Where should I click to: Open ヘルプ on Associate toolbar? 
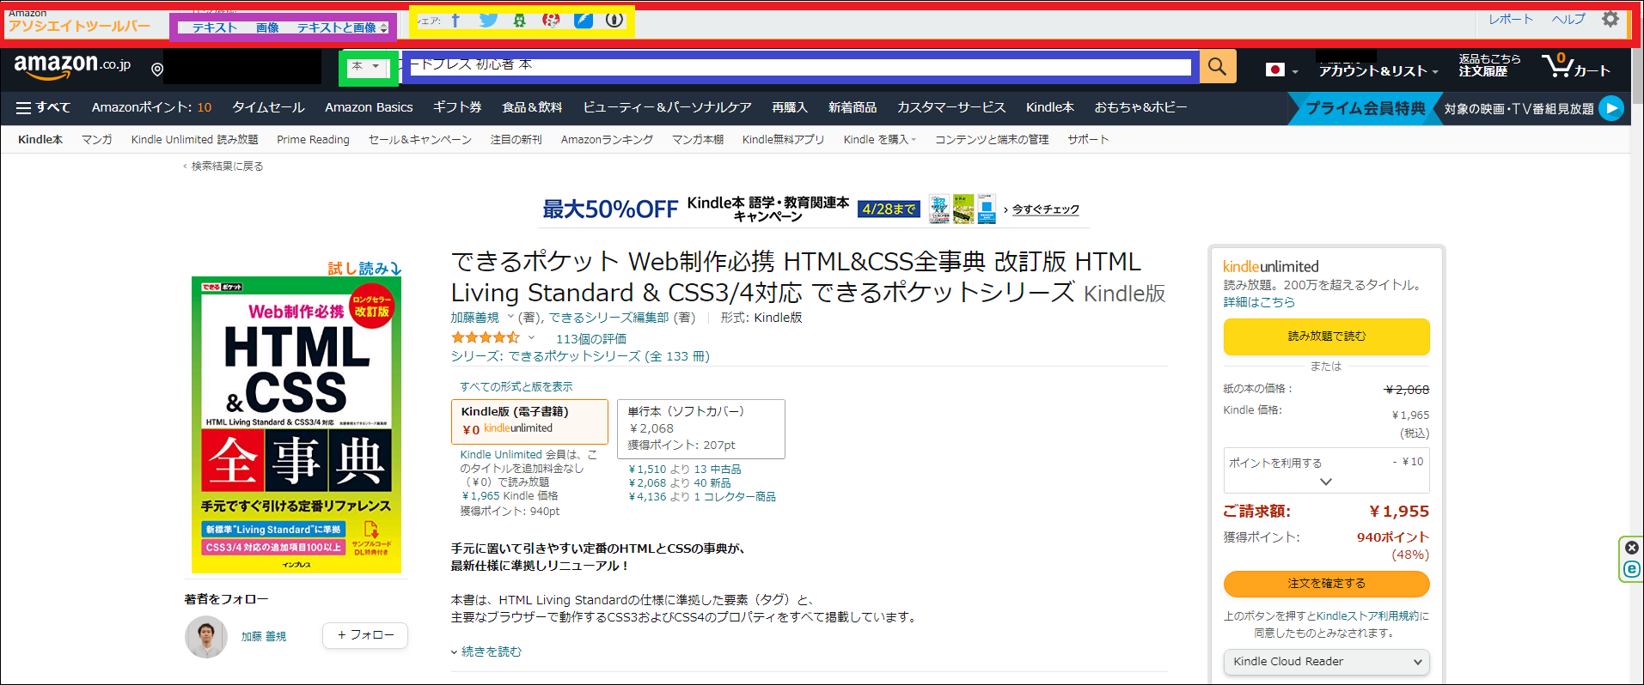click(x=1568, y=19)
